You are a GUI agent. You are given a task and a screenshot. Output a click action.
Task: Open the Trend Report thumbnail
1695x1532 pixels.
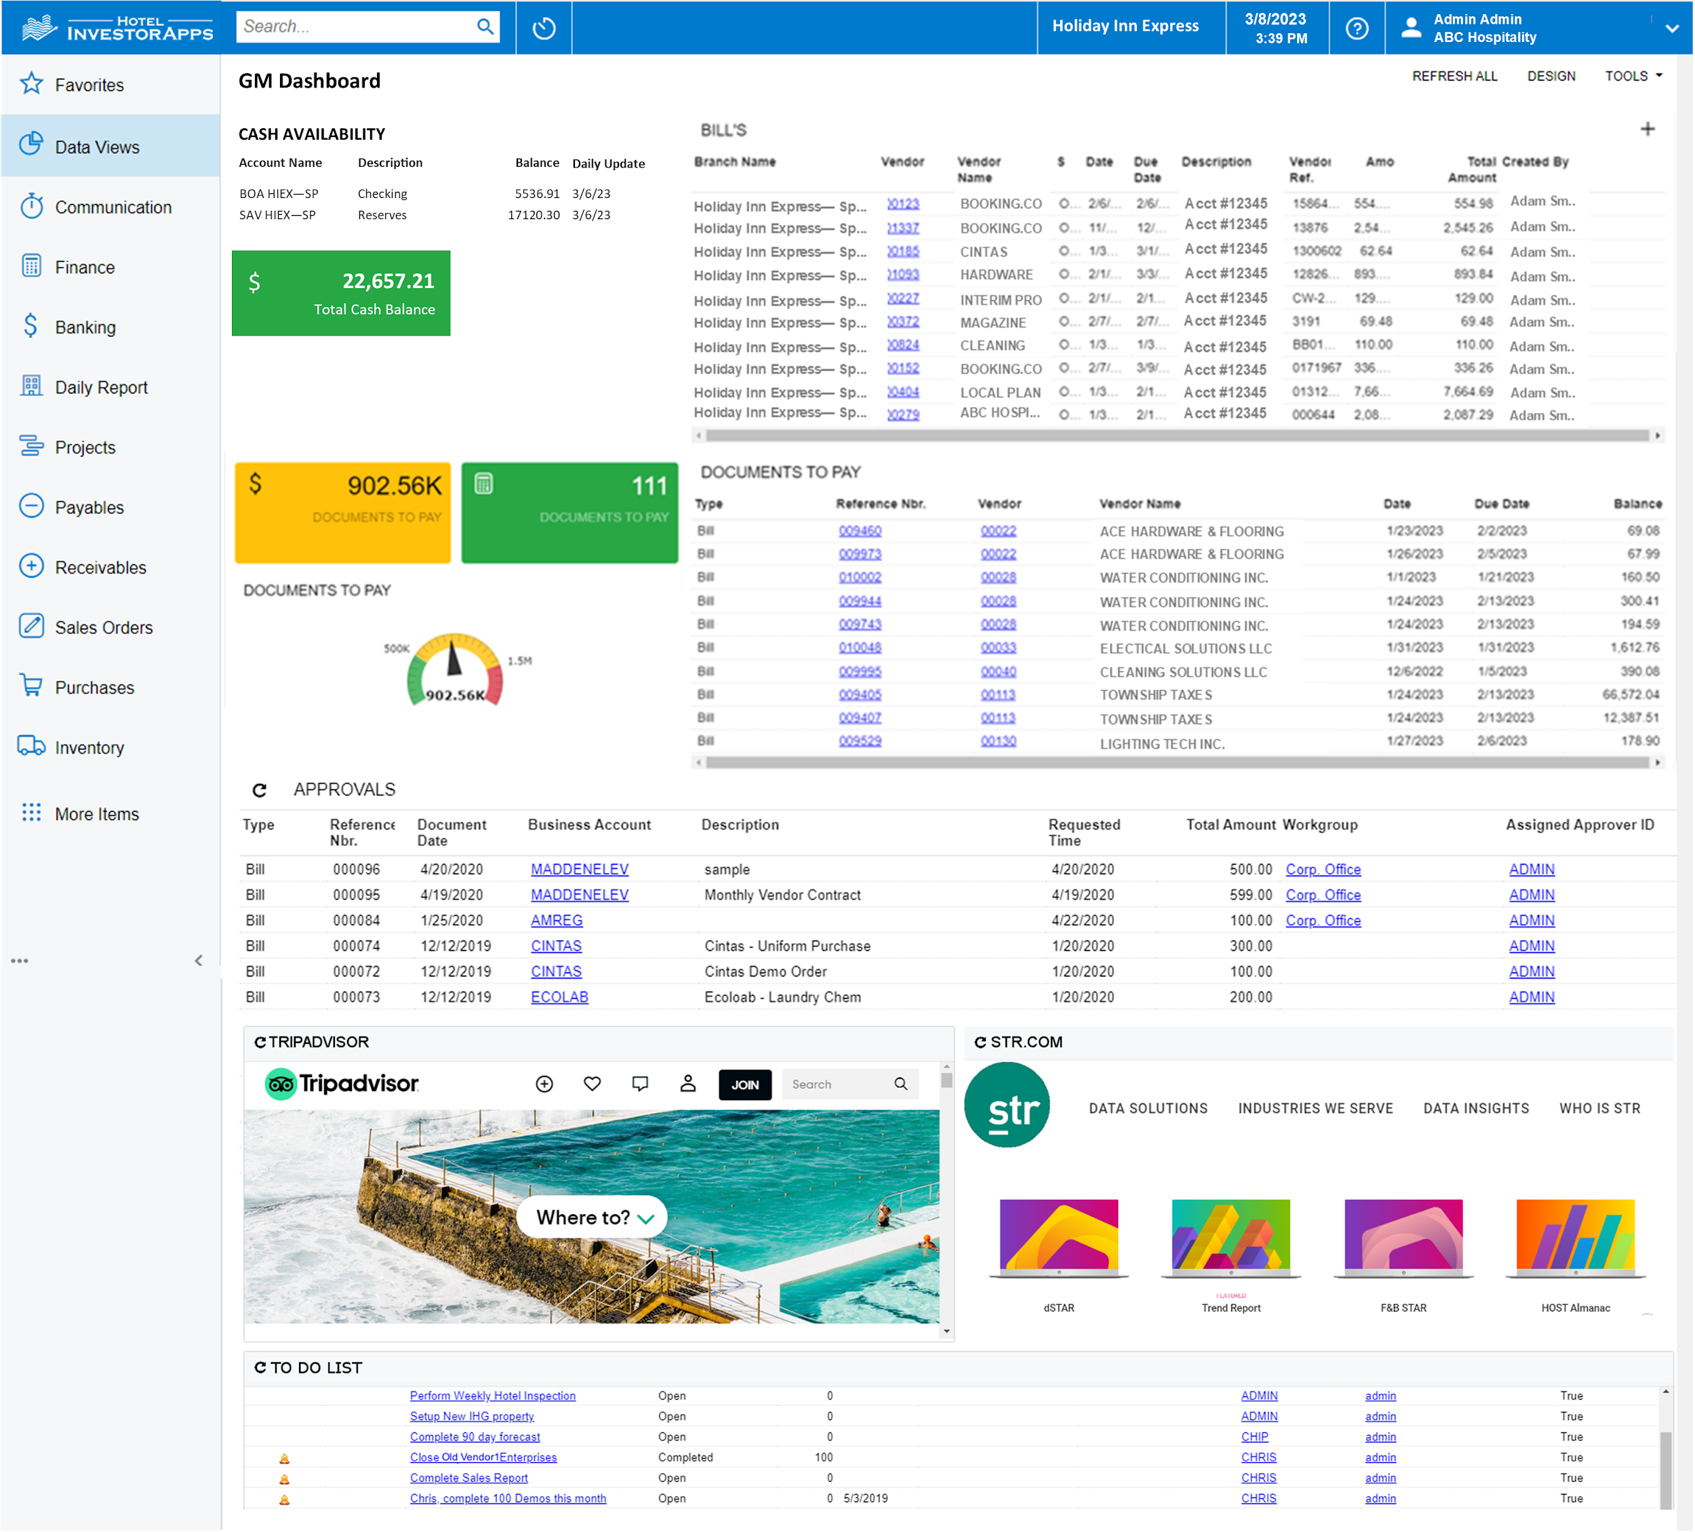point(1231,1238)
